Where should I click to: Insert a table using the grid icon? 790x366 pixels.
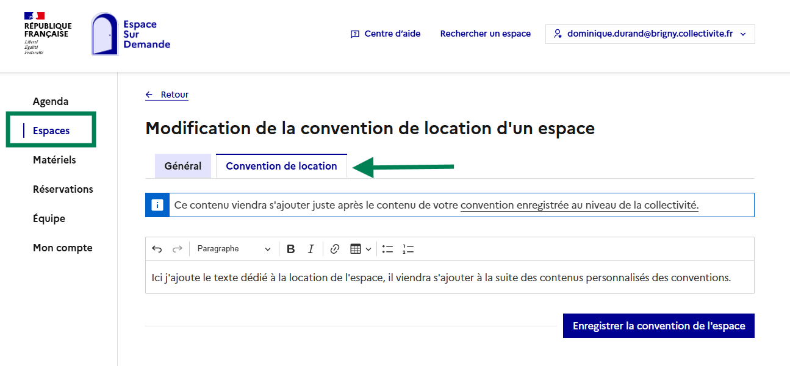tap(356, 249)
